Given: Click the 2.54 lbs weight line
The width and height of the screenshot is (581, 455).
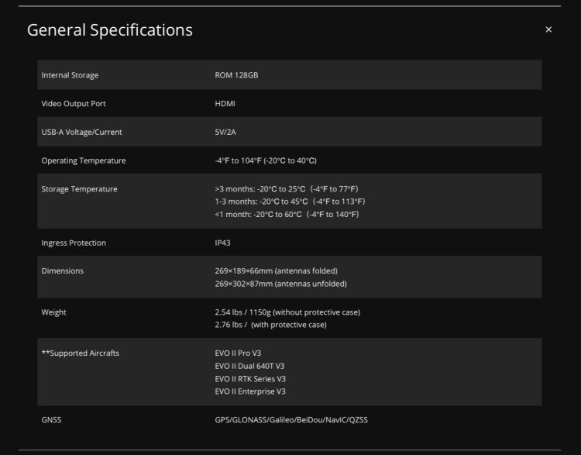Looking at the screenshot, I should 287,312.
